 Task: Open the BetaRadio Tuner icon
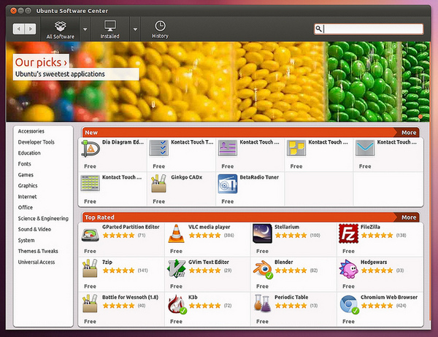tap(228, 184)
